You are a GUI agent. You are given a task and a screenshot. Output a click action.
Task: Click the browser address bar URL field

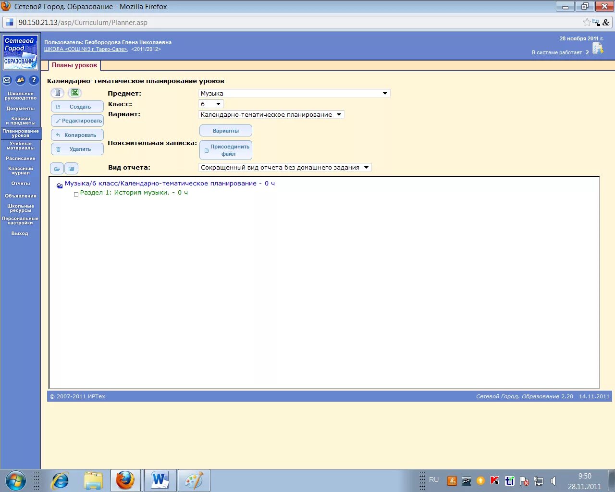[x=298, y=22]
